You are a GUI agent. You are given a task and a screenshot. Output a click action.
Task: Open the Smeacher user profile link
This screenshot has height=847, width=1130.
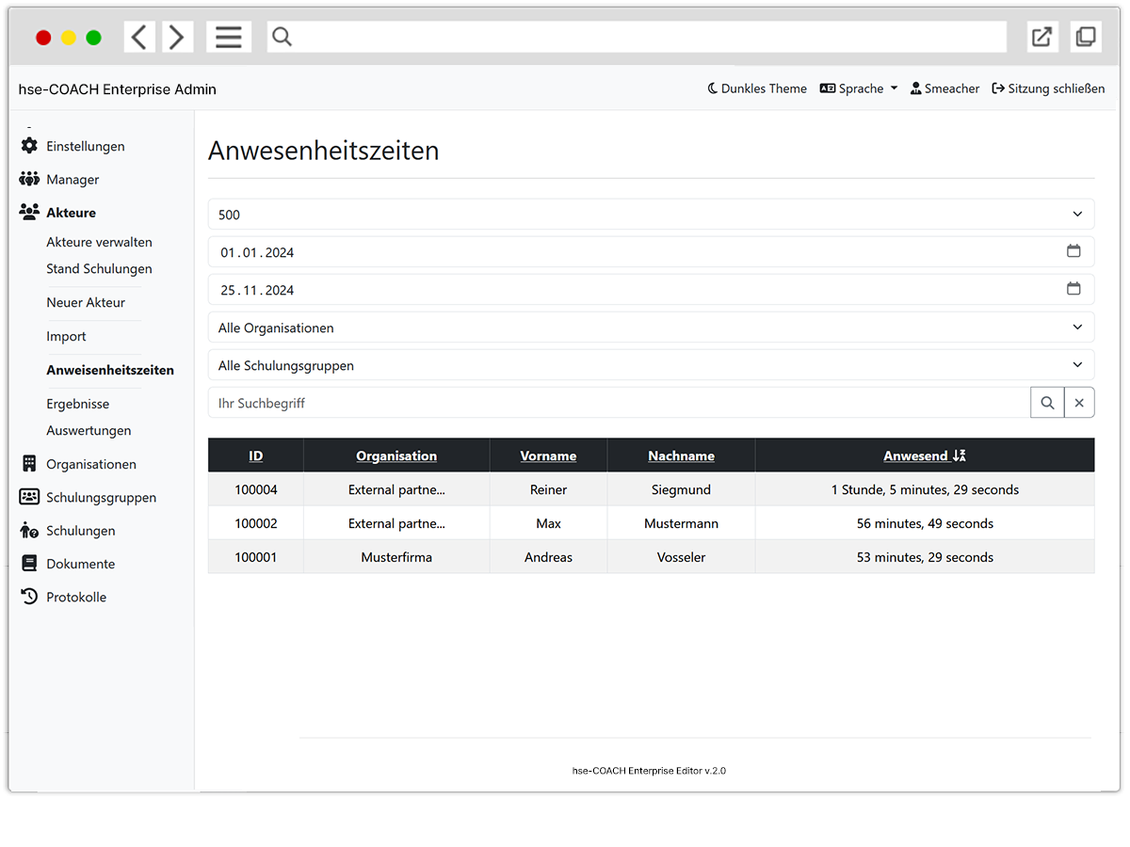(x=944, y=88)
